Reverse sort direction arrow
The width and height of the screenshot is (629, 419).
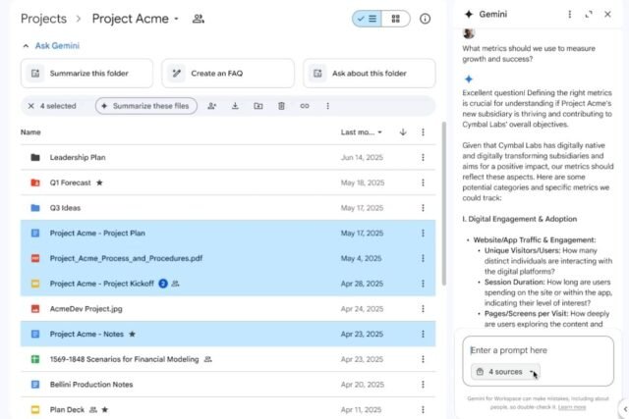pyautogui.click(x=403, y=131)
